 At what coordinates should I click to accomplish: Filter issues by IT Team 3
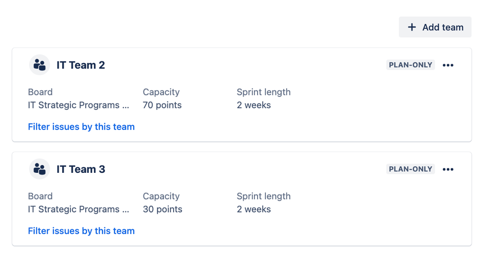pos(81,231)
